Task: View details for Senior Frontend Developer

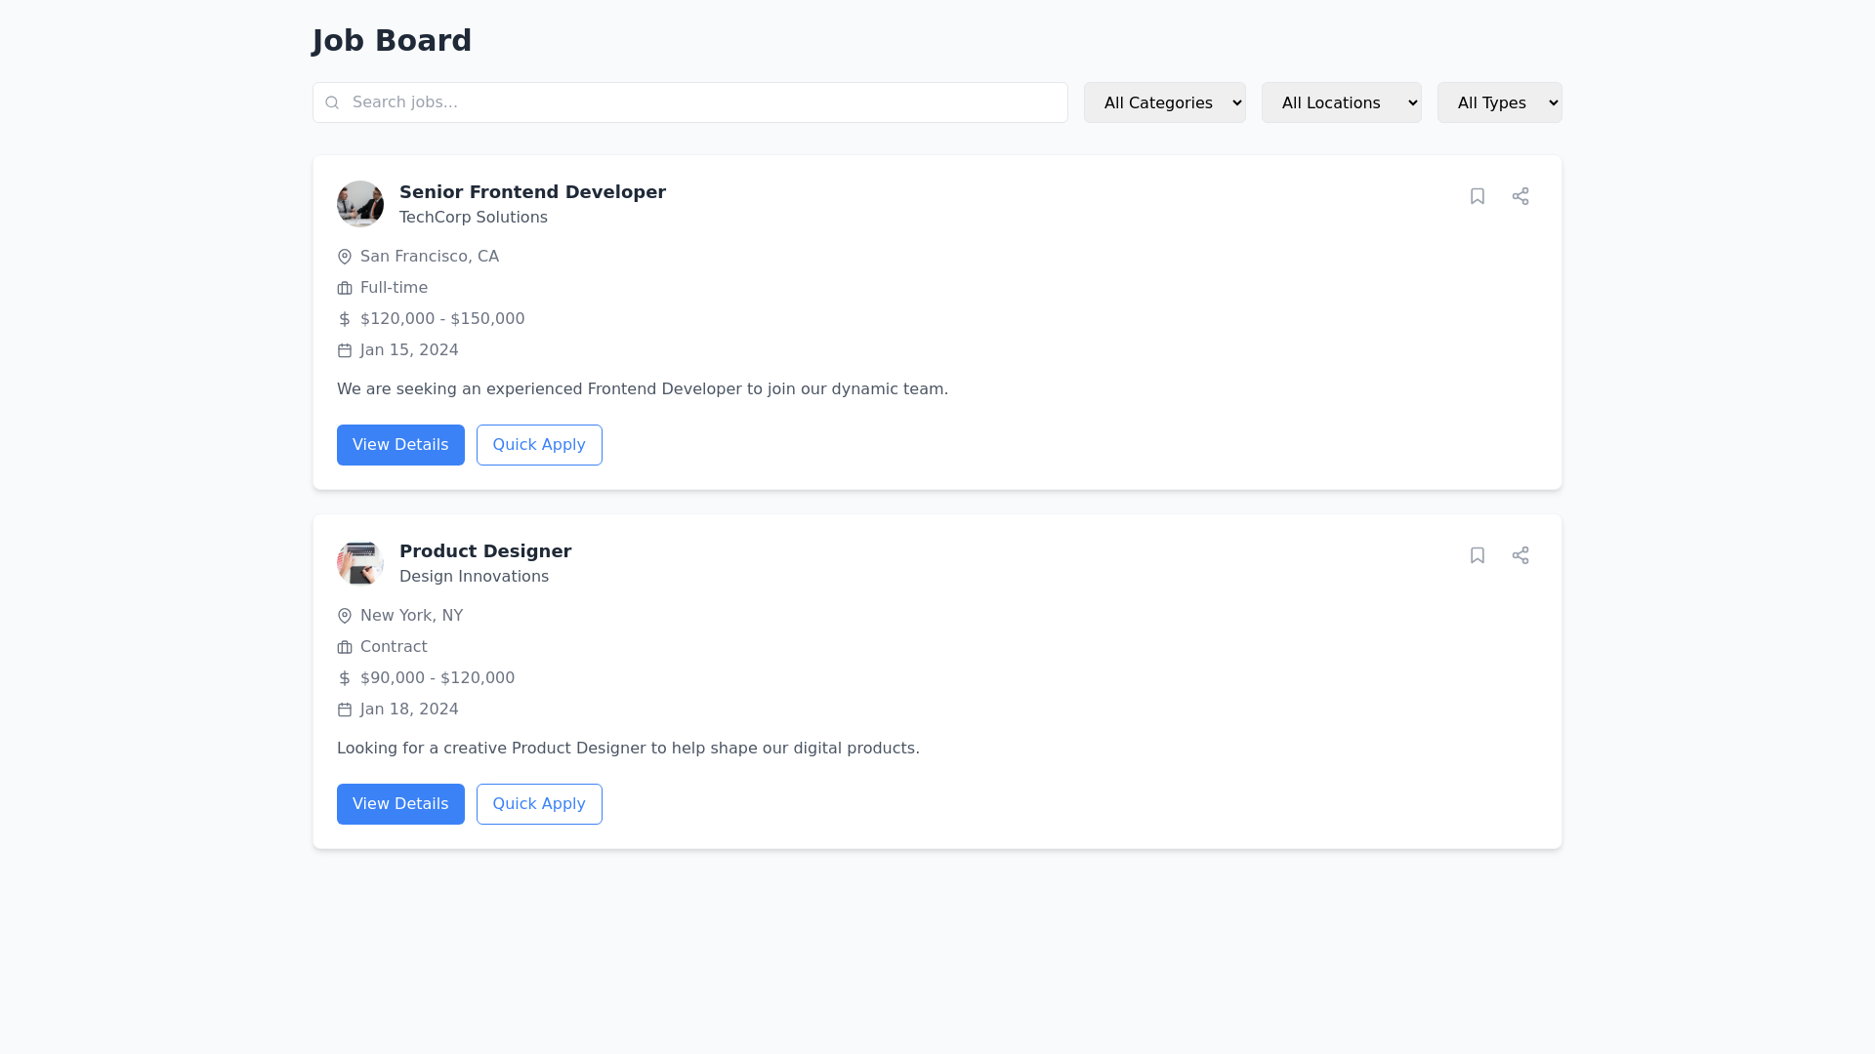Action: 400,444
